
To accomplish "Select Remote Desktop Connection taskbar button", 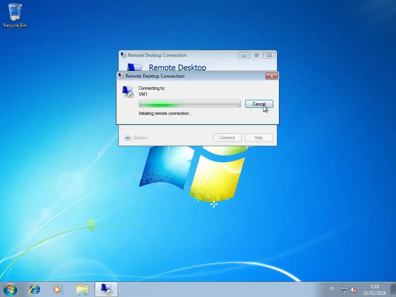I will pyautogui.click(x=106, y=289).
